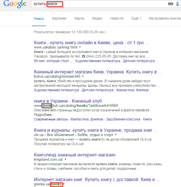The width and height of the screenshot is (181, 187).
Task: Open the bukva sitelink 'Детская литература'
Action: coord(97,90)
